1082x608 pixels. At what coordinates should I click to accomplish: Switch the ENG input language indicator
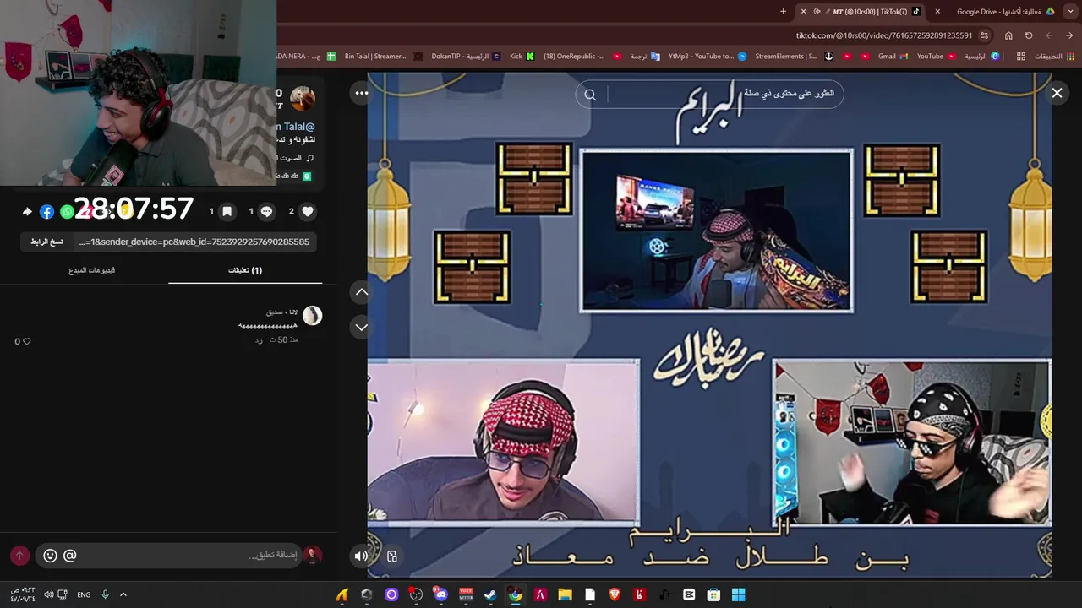(x=84, y=594)
